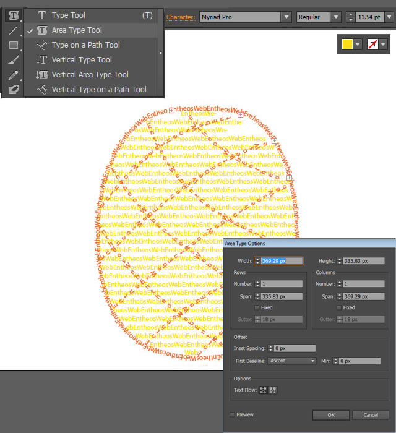Select the Pencil tool

coord(13,75)
